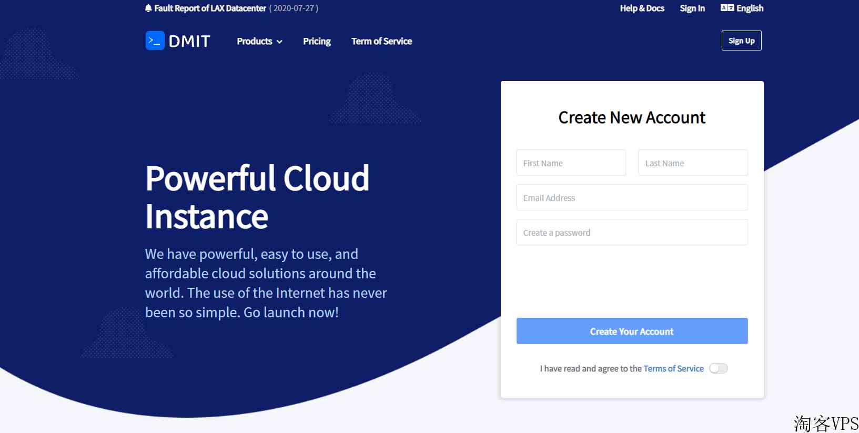The image size is (859, 433).
Task: Open the blue Terms of Service link
Action: click(x=673, y=368)
